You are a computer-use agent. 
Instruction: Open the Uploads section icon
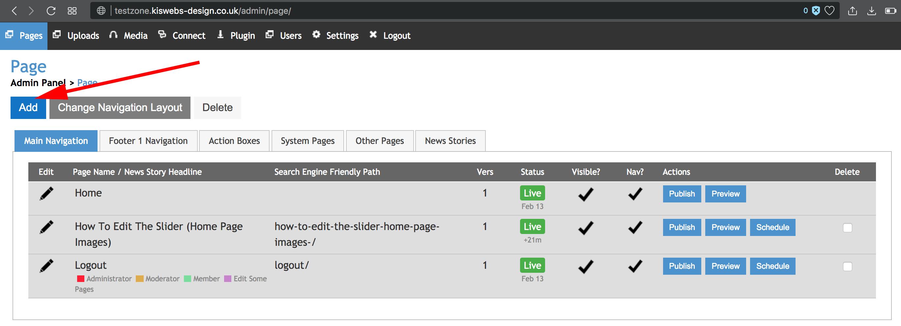(x=57, y=35)
